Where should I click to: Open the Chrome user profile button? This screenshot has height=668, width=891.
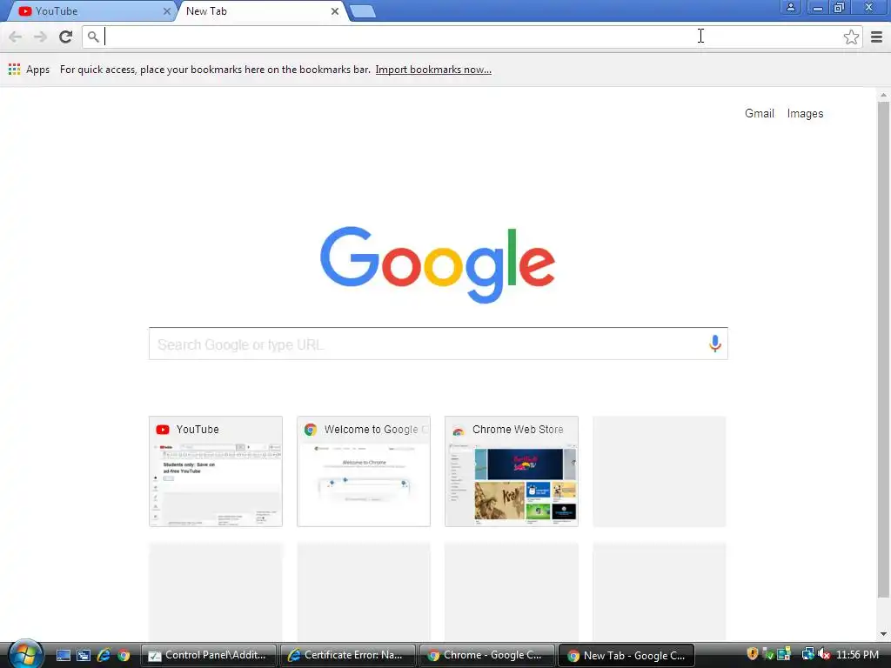tap(790, 7)
